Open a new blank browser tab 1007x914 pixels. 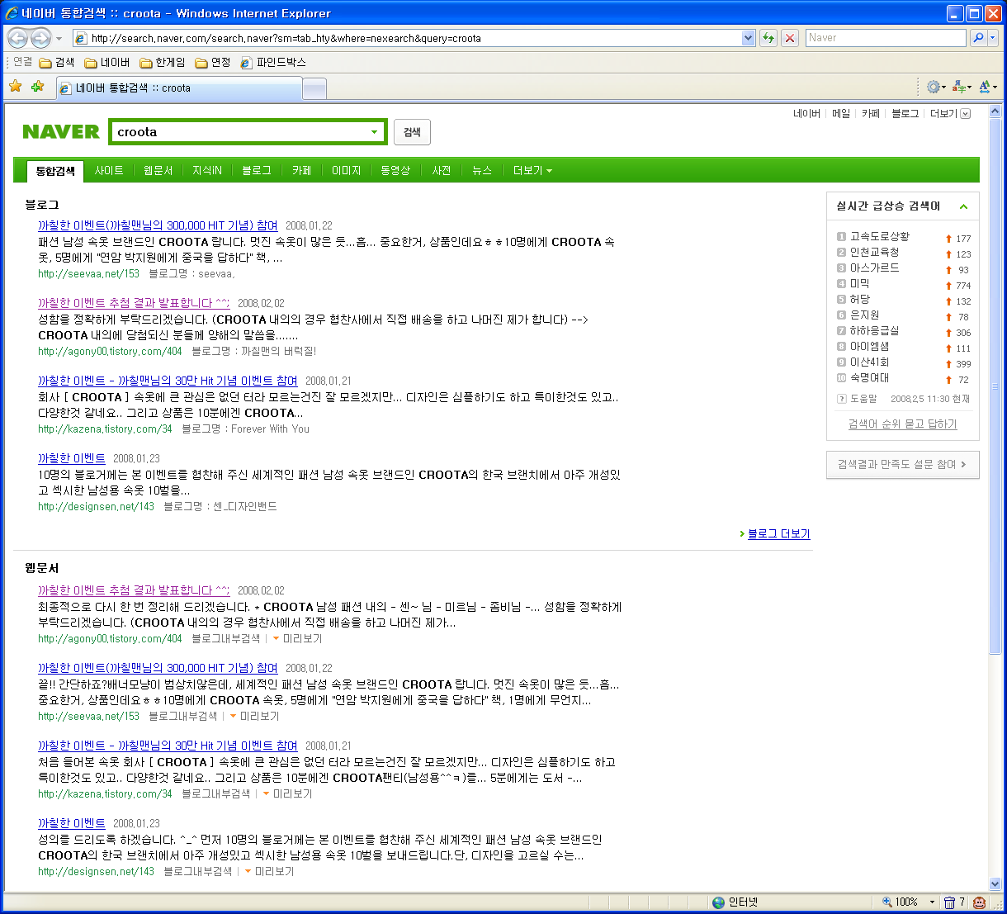(314, 88)
